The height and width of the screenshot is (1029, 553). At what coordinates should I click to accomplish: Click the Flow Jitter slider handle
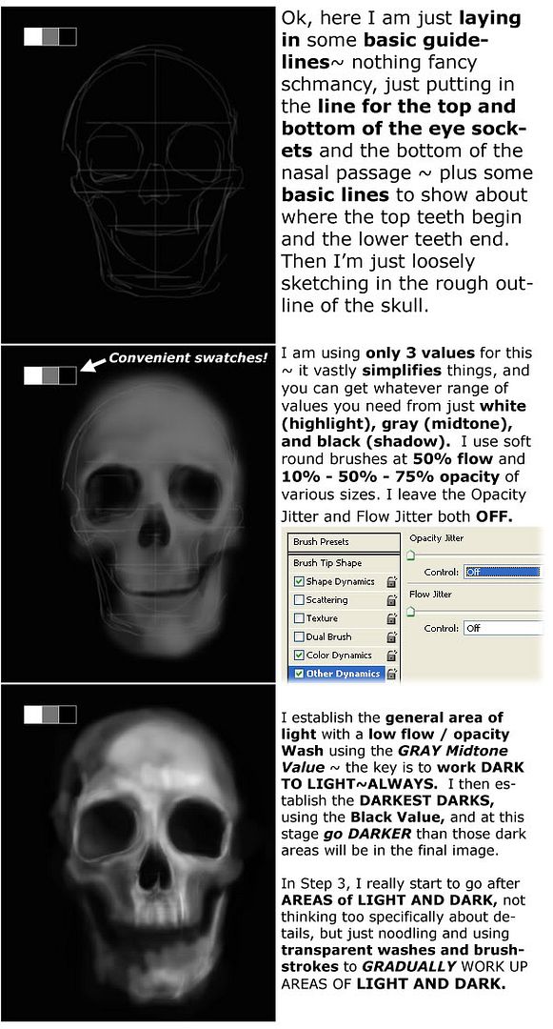411,613
